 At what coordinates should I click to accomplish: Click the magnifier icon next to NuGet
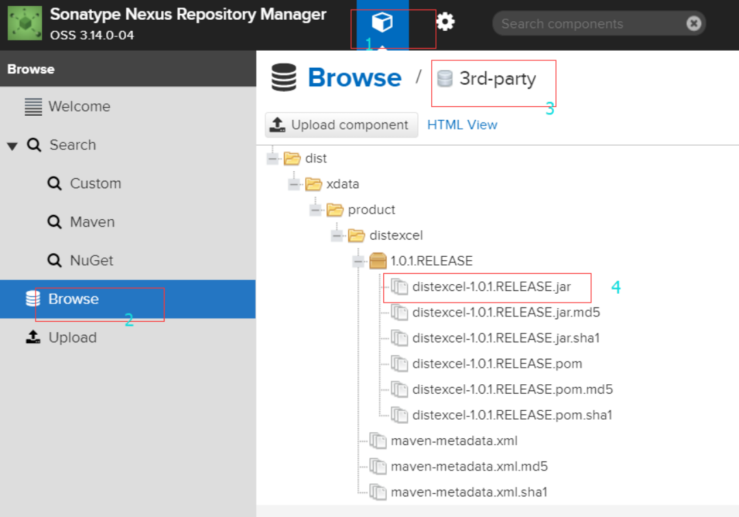[54, 260]
